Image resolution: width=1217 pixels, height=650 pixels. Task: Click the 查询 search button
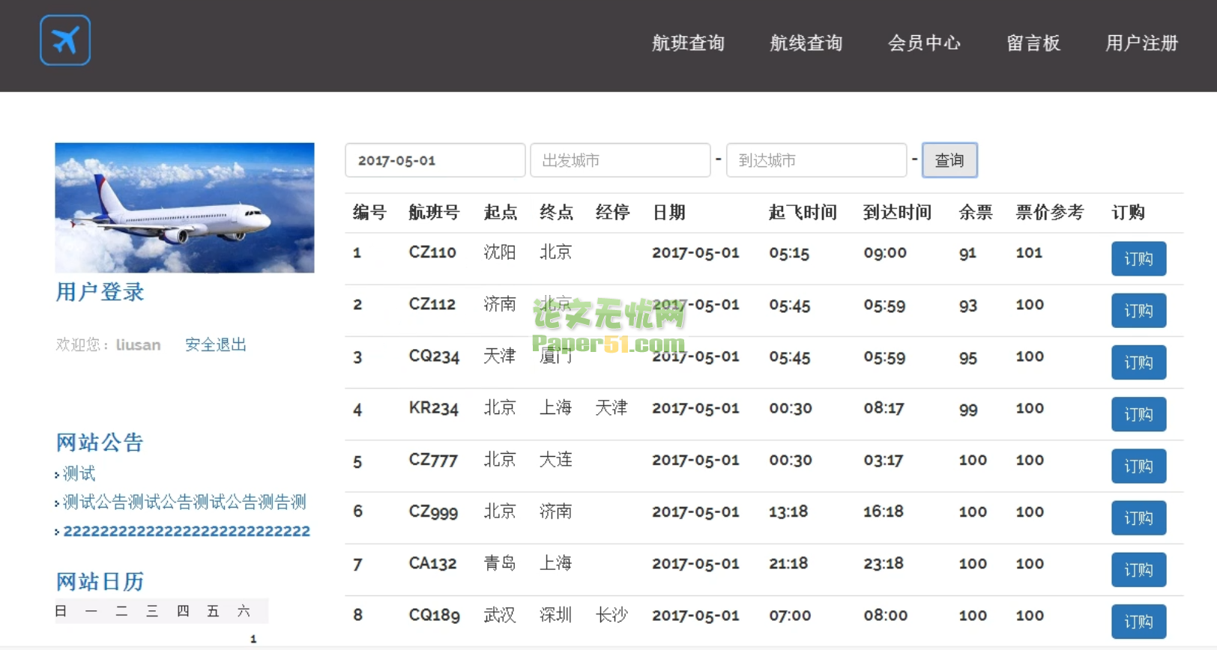point(949,160)
